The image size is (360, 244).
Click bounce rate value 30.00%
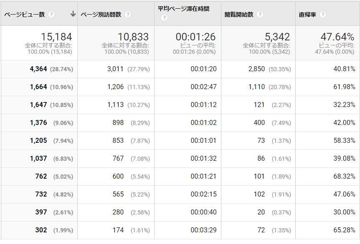pyautogui.click(x=344, y=212)
